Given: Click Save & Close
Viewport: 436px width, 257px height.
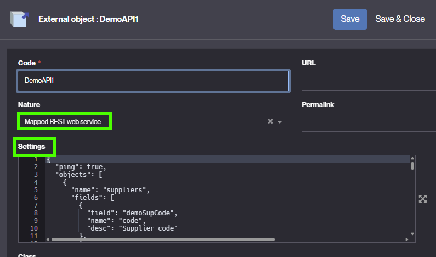Looking at the screenshot, I should tap(400, 19).
